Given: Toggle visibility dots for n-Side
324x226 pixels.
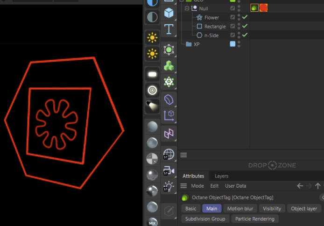Looking at the screenshot, I should tap(239, 35).
